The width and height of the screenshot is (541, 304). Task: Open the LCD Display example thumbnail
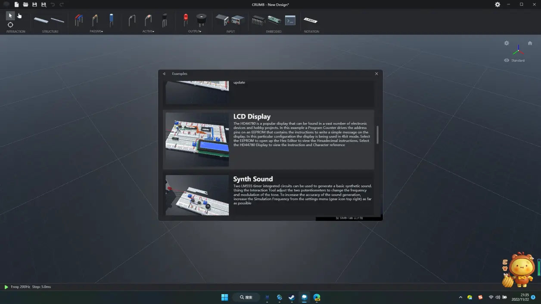[x=197, y=140]
